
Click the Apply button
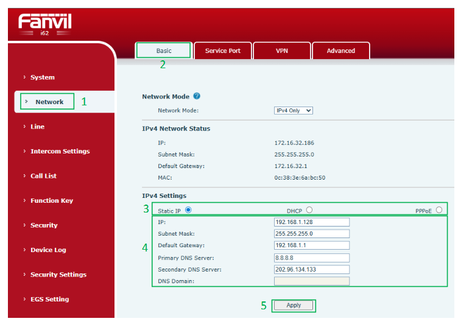[294, 306]
